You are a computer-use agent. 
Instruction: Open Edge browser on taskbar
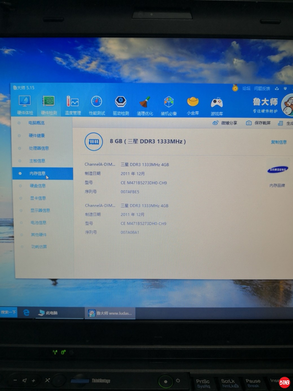pyautogui.click(x=26, y=313)
